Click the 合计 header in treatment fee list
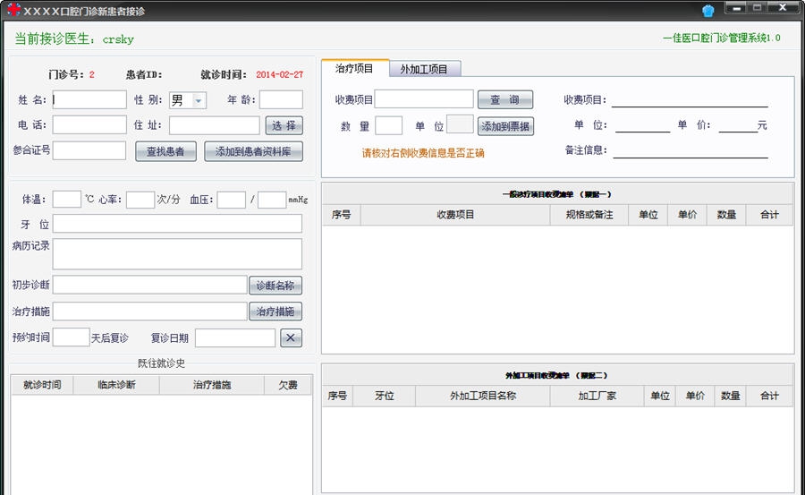Screen dimensions: 805x495 [x=769, y=215]
